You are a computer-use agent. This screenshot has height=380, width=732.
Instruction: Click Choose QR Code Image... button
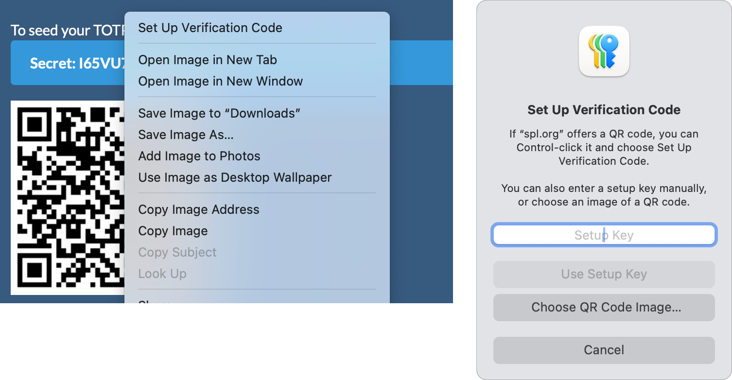click(x=604, y=307)
